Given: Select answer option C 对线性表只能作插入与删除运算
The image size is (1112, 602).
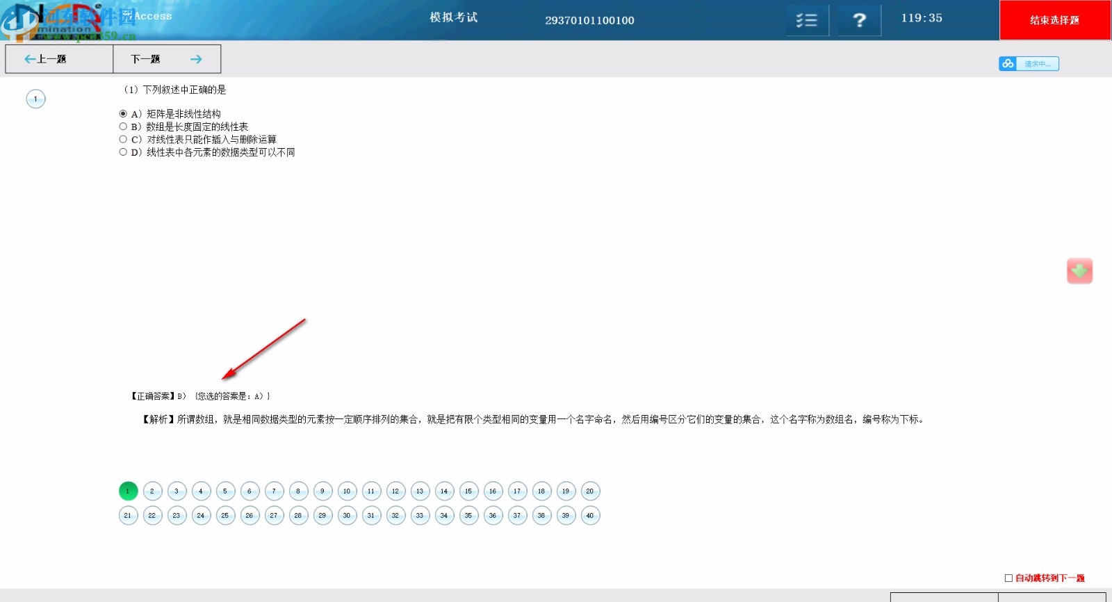Looking at the screenshot, I should coord(123,139).
